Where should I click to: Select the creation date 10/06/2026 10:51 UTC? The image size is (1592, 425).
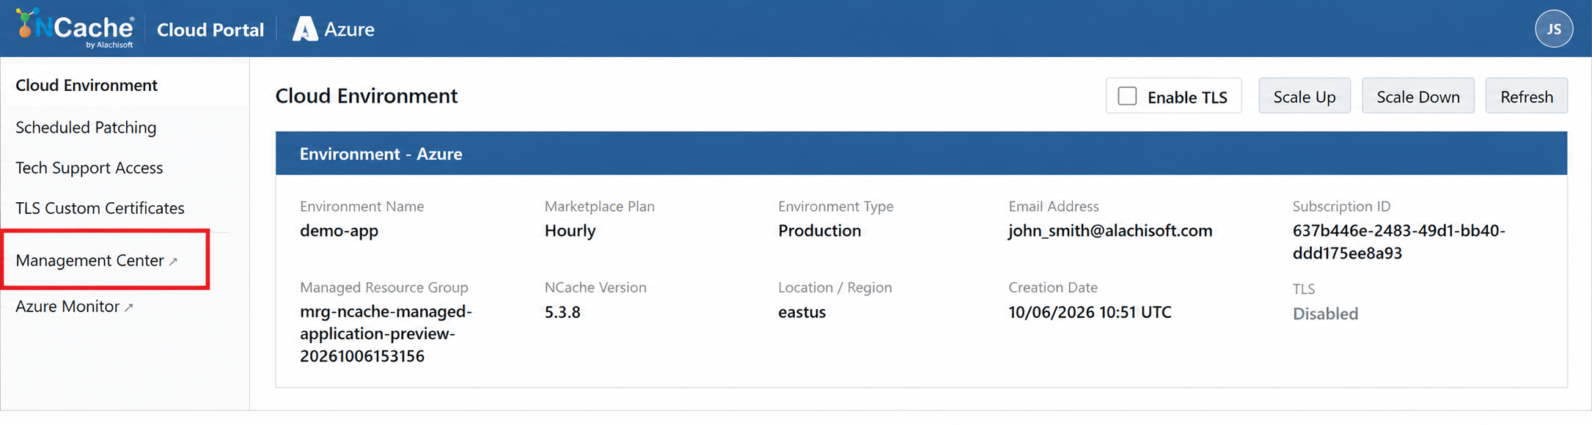click(x=1090, y=312)
